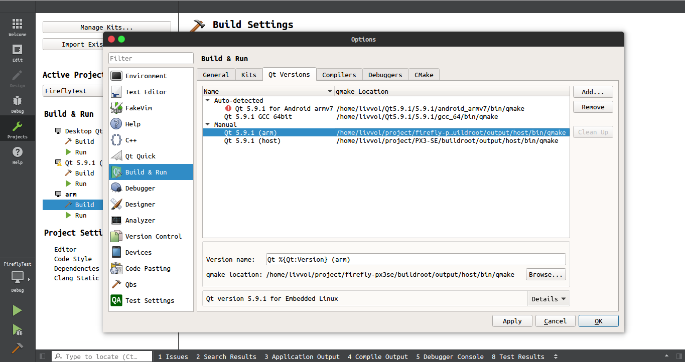This screenshot has width=685, height=362.
Task: Build project with the hammer icon
Action: [x=18, y=348]
